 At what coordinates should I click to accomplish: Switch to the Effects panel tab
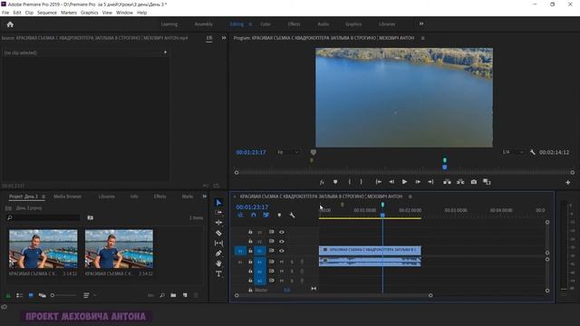[x=159, y=197]
